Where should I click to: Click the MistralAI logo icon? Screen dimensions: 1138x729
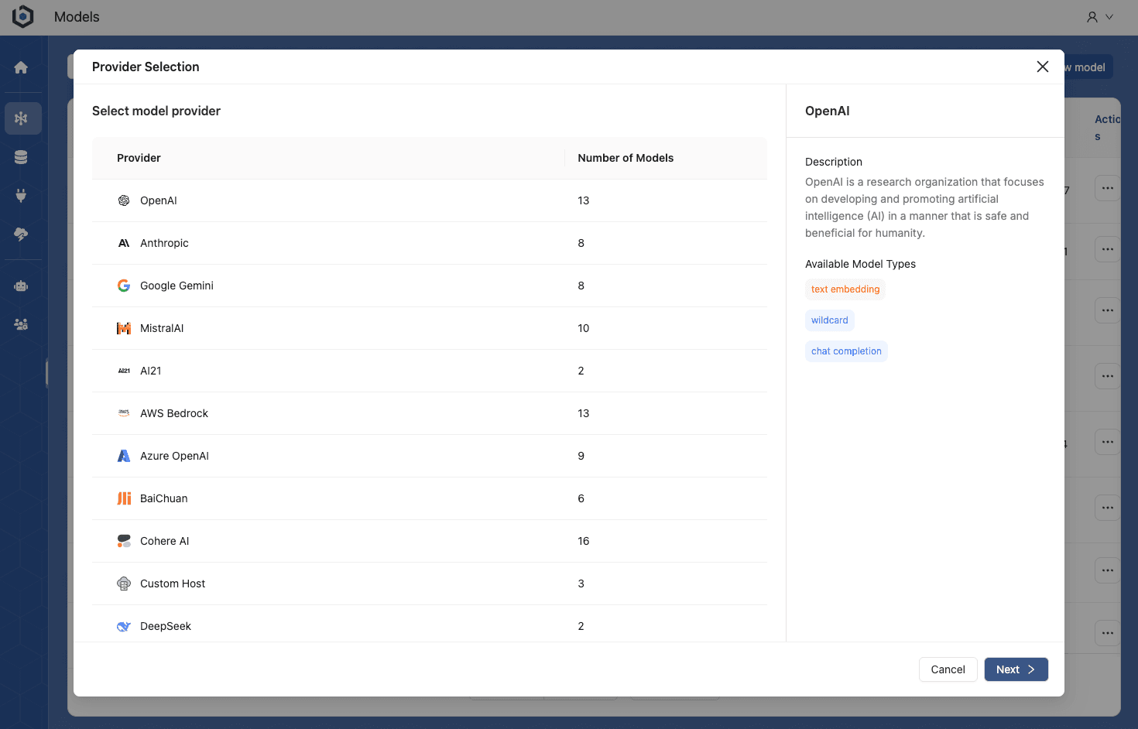(124, 328)
